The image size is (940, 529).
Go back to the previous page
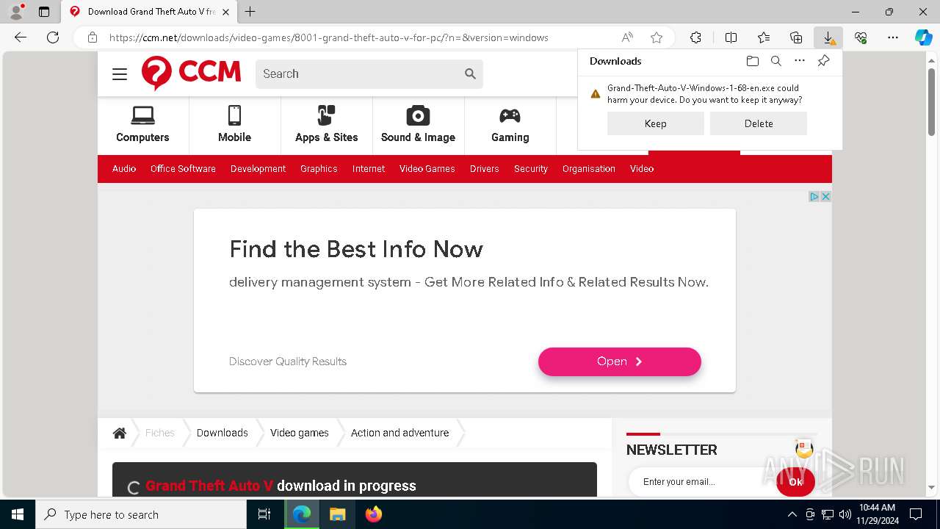point(21,37)
